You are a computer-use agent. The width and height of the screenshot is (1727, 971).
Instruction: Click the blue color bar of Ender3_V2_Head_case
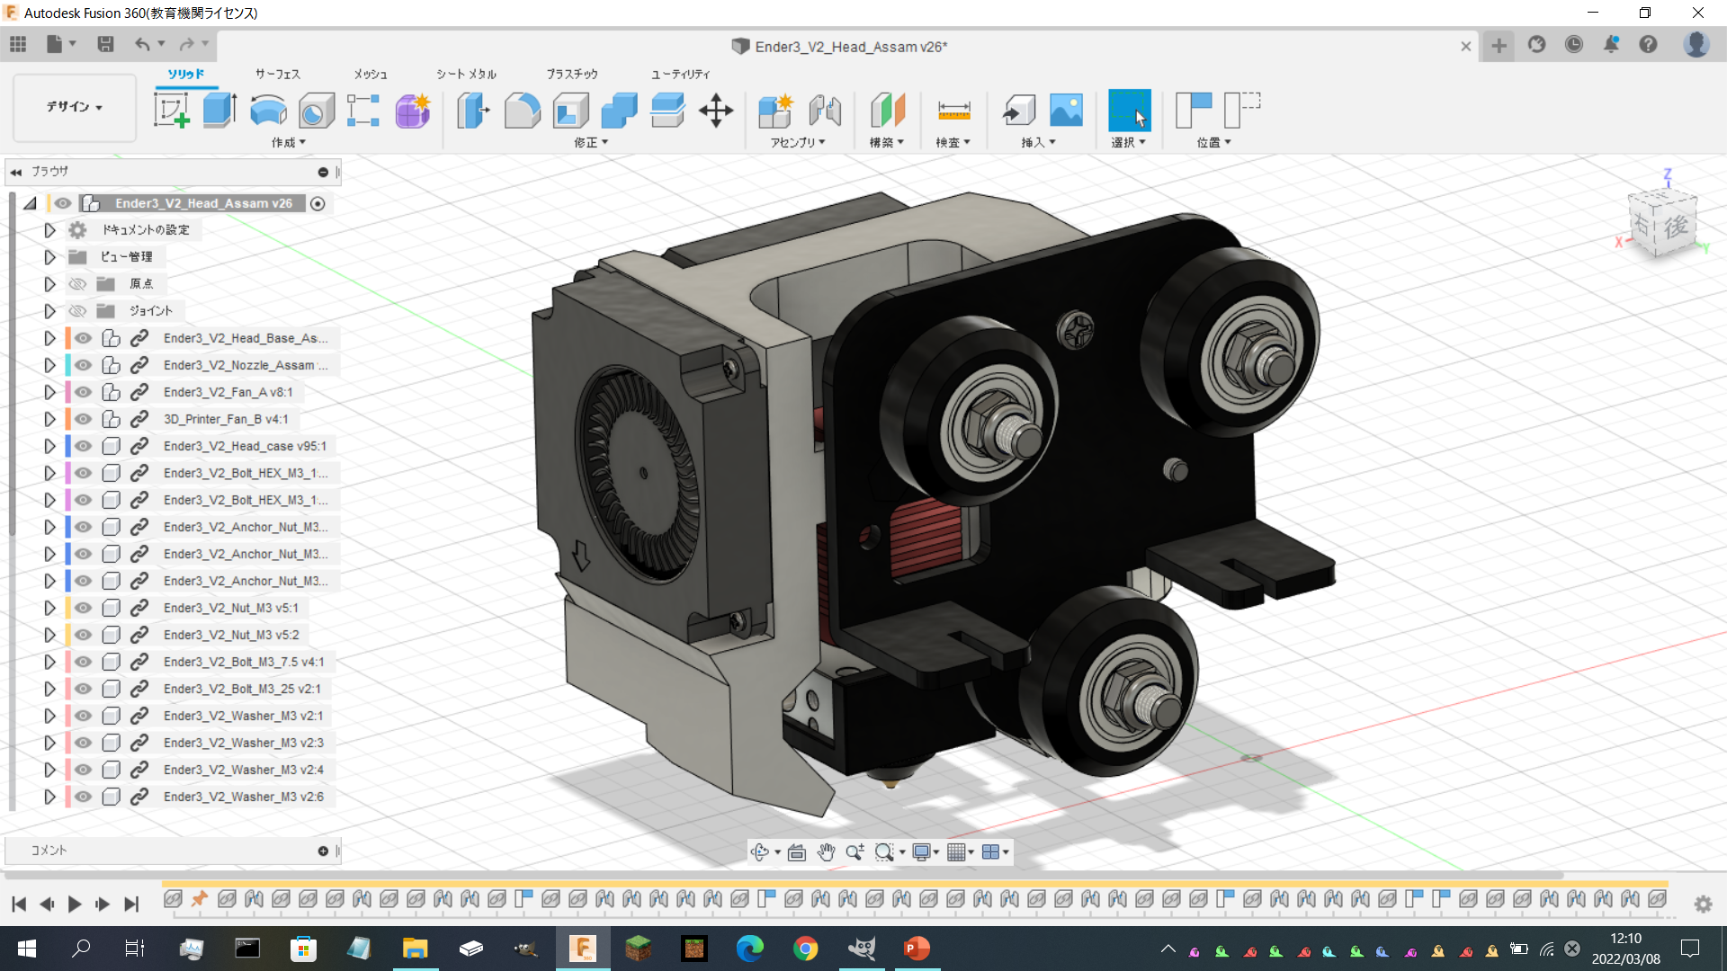tap(68, 446)
